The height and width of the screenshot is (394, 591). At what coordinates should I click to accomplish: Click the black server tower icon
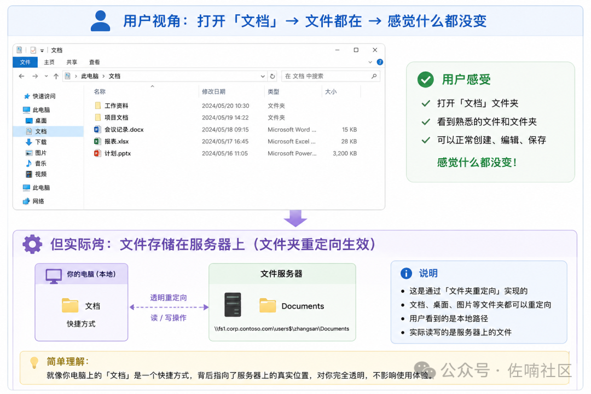233,305
